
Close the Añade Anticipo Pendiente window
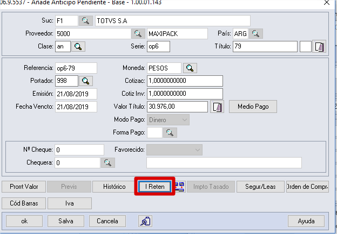tap(327, 3)
